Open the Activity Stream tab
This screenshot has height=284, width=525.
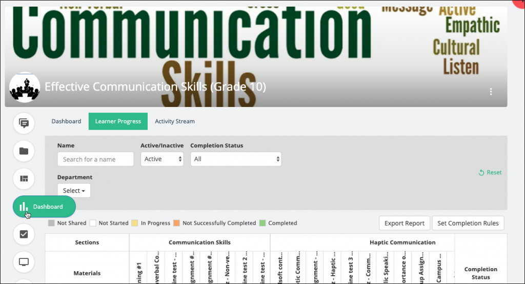[175, 121]
